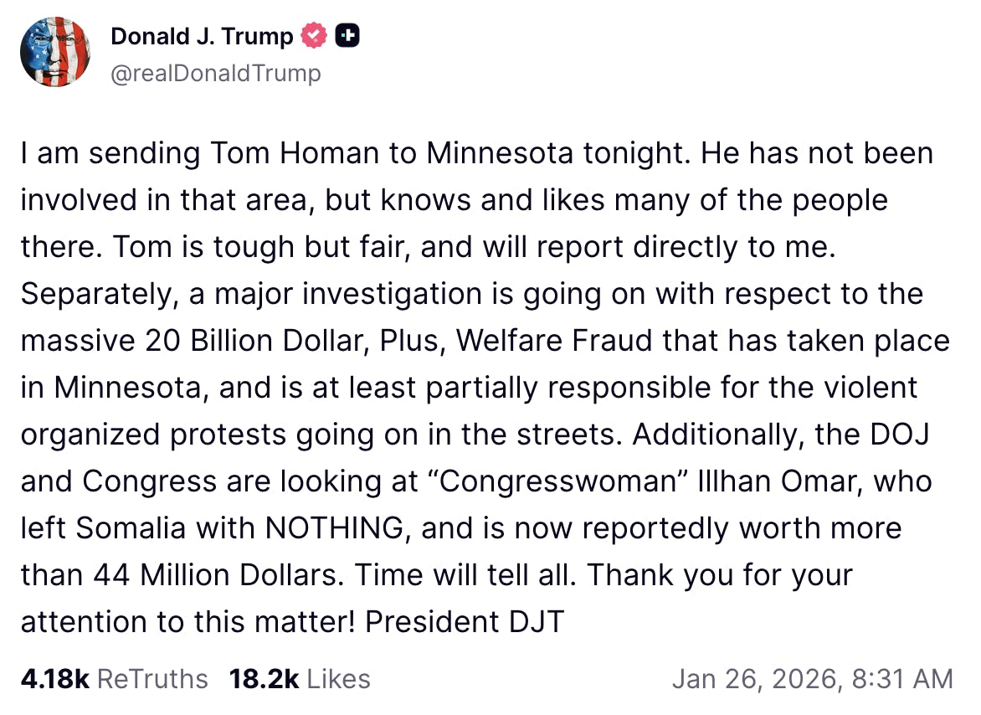Click the Jan 26, 2026 timestamp
Viewport: 981px width, 715px height.
coord(814,679)
